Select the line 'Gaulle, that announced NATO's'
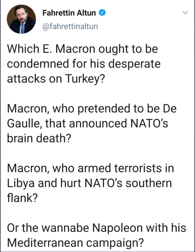 point(88,124)
